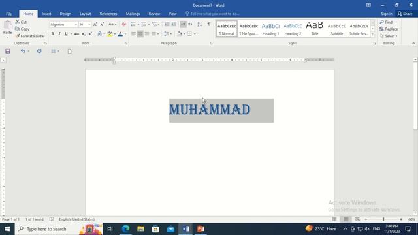Image resolution: width=418 pixels, height=235 pixels.
Task: Toggle Italic formatting
Action: coord(59,34)
